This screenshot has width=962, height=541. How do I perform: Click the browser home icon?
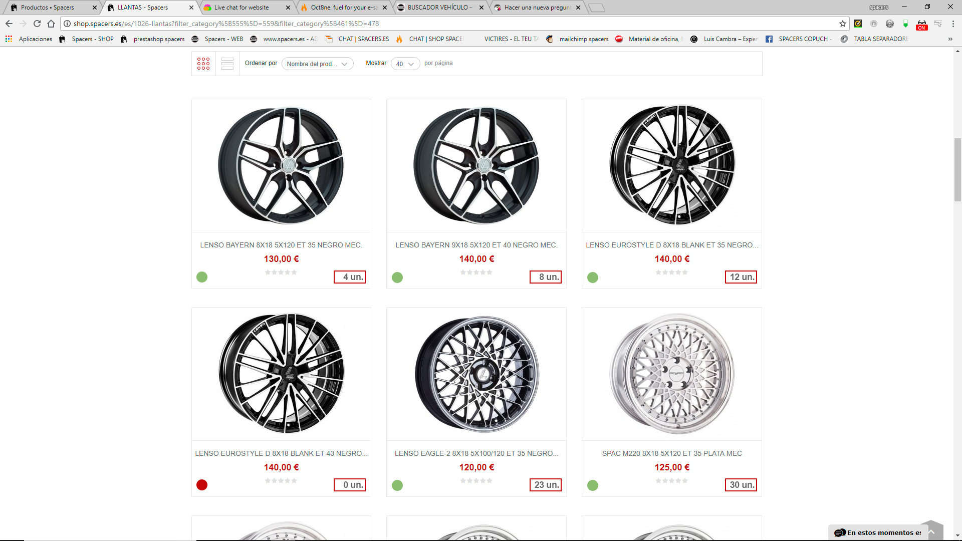point(51,24)
